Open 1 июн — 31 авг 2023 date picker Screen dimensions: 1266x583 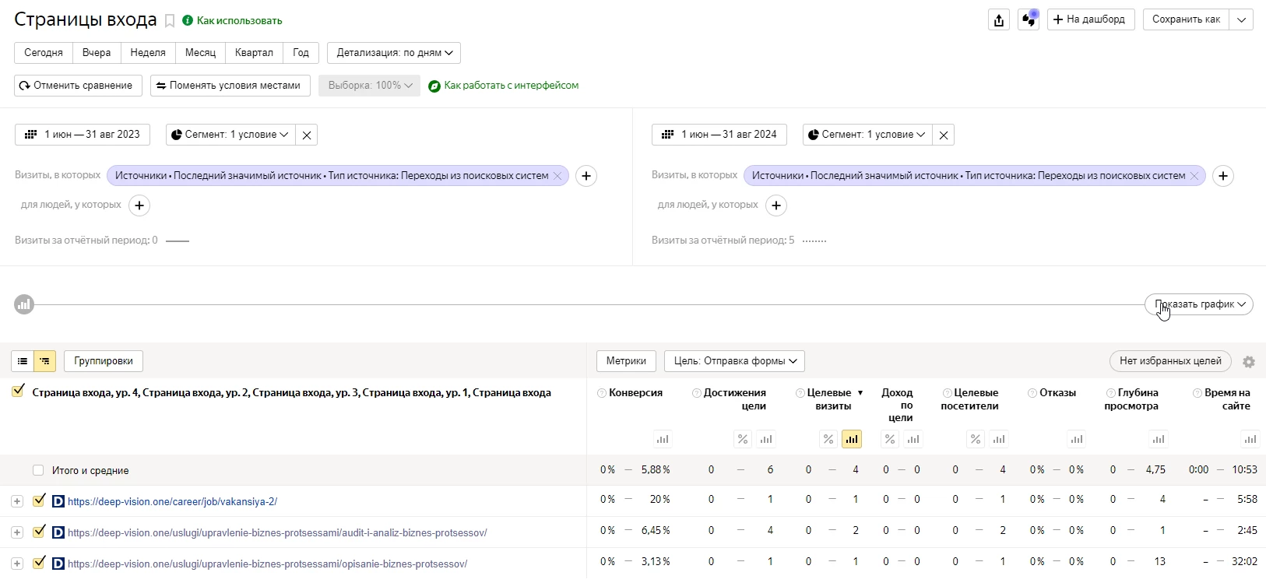pos(83,135)
